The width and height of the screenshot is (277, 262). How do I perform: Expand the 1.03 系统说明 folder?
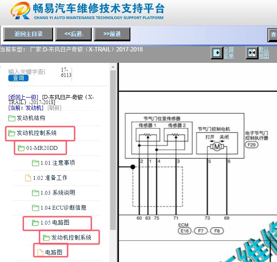pos(58,193)
